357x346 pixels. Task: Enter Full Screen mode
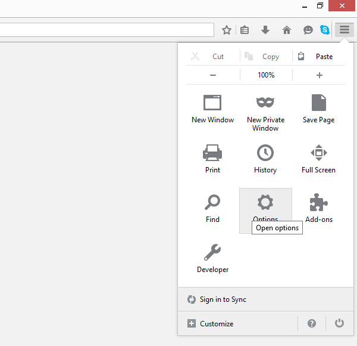click(x=318, y=159)
